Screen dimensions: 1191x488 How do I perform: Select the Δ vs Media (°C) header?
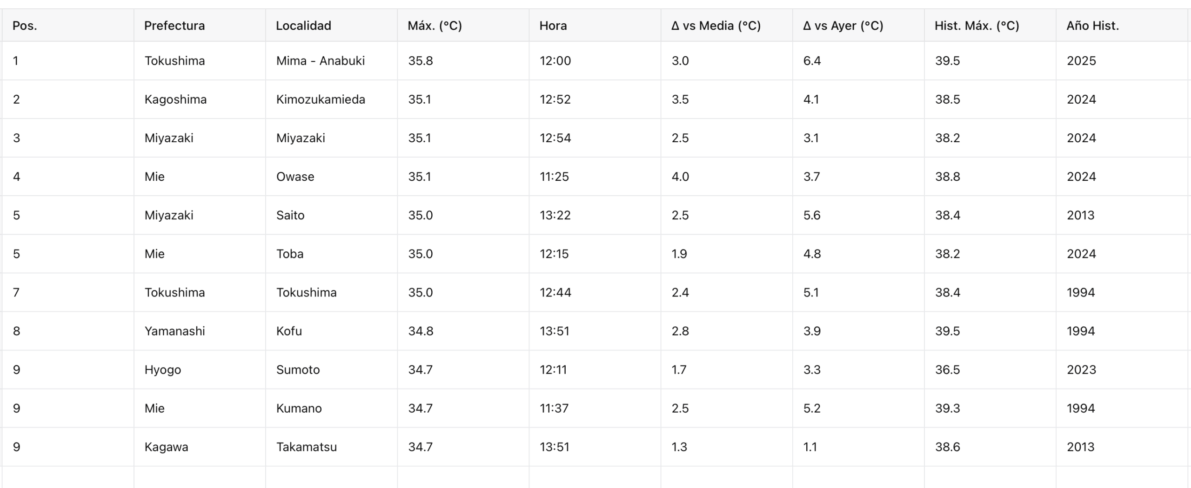pos(716,26)
